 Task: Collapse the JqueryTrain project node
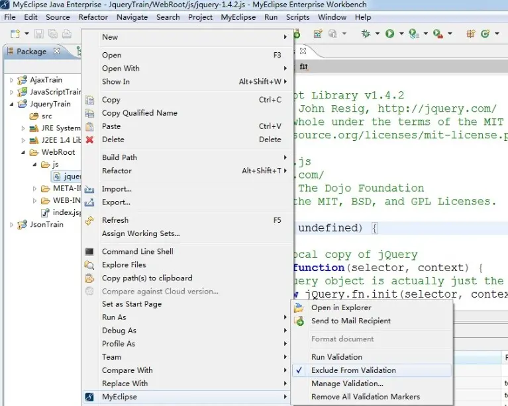11,104
